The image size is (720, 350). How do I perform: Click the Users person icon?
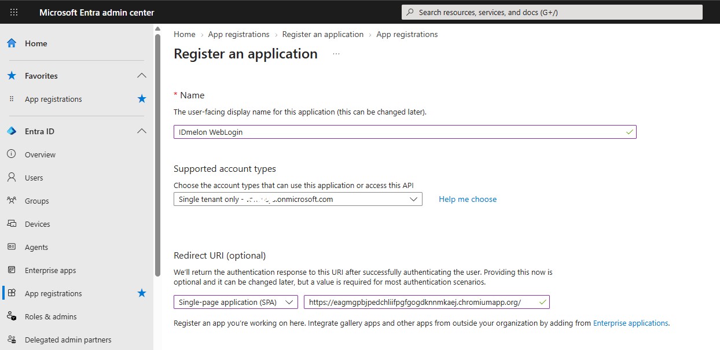[x=12, y=178]
